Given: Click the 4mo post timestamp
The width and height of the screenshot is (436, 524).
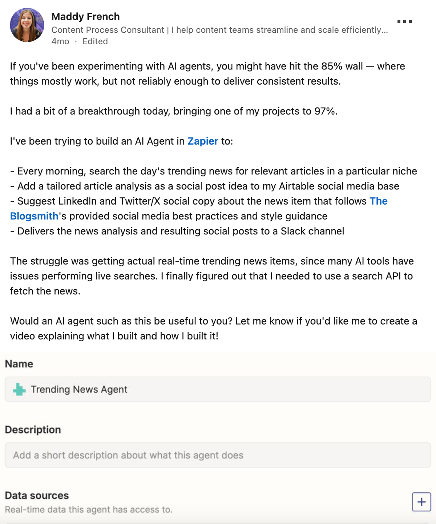Looking at the screenshot, I should click(60, 41).
